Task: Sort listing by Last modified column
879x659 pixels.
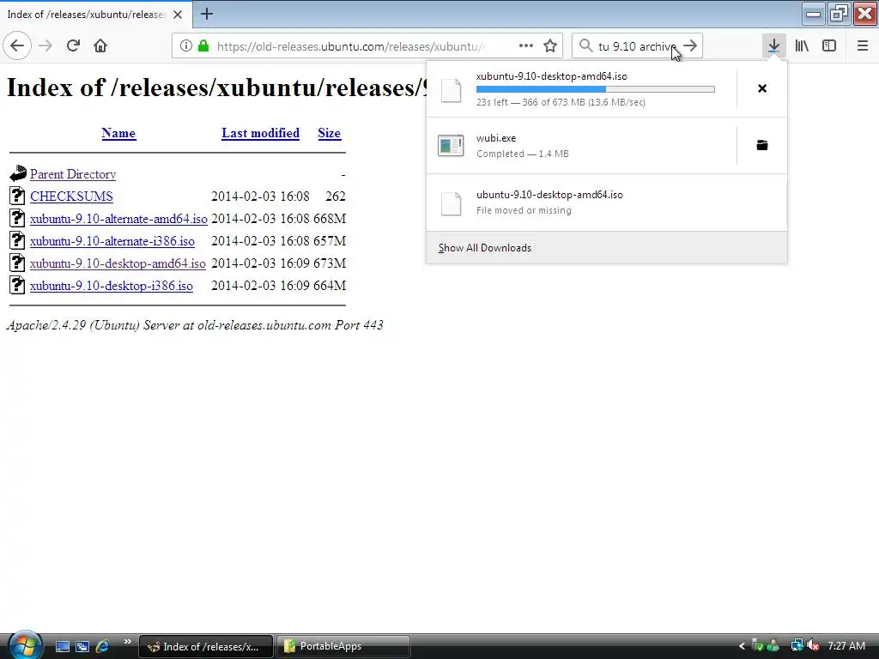Action: 260,133
